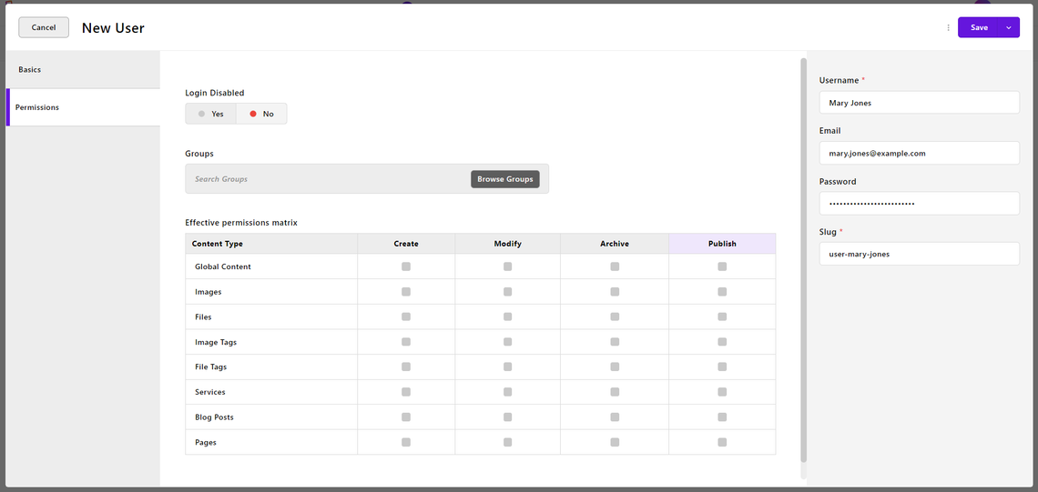Cancel creating the new user
Screen dimensions: 1038x492
[44, 27]
